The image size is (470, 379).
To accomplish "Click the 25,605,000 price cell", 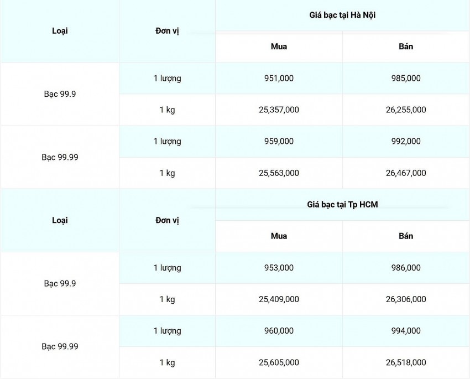I will [279, 362].
